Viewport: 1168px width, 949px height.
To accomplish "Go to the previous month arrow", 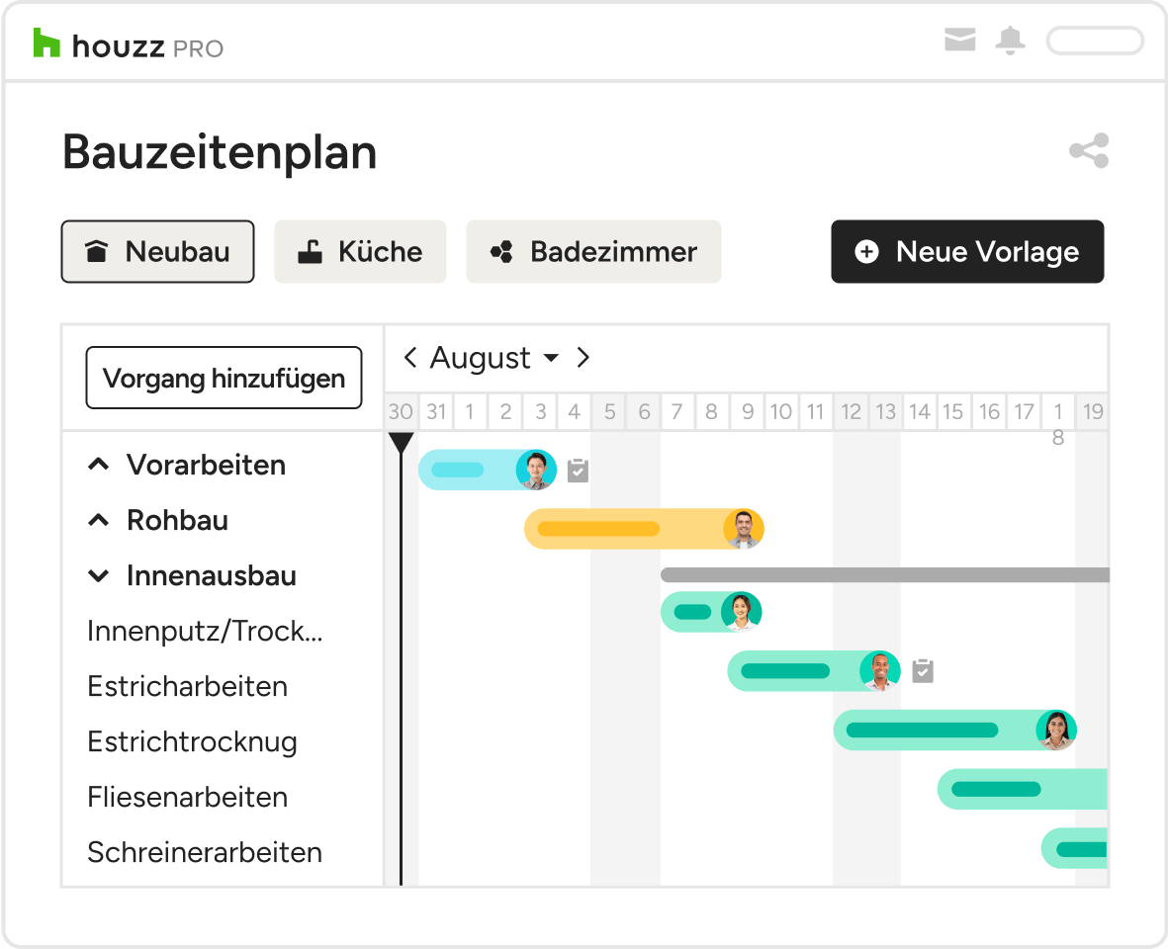I will (x=409, y=358).
